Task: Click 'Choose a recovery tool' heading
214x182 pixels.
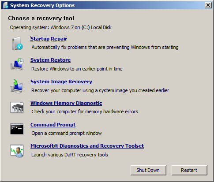Action: (41, 19)
